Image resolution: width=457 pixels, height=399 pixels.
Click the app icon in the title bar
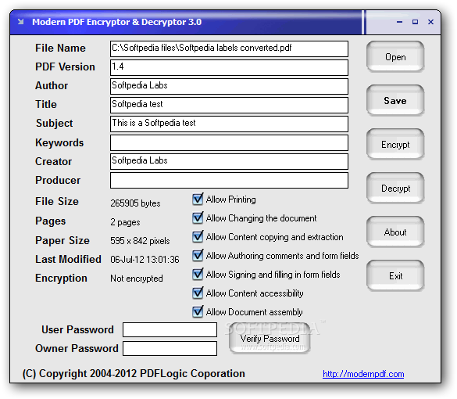[20, 22]
